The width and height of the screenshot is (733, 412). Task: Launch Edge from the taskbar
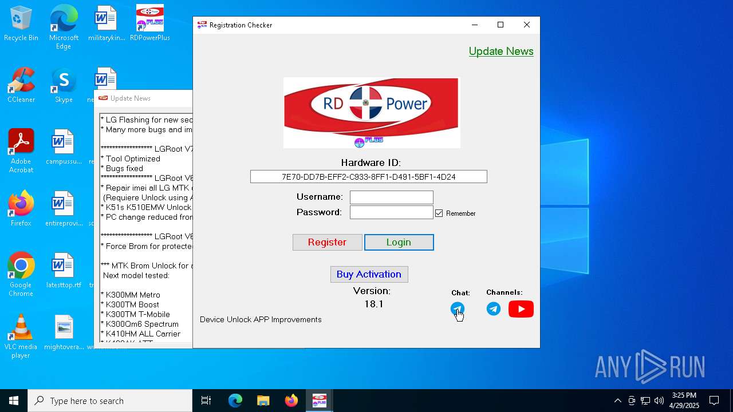(235, 401)
